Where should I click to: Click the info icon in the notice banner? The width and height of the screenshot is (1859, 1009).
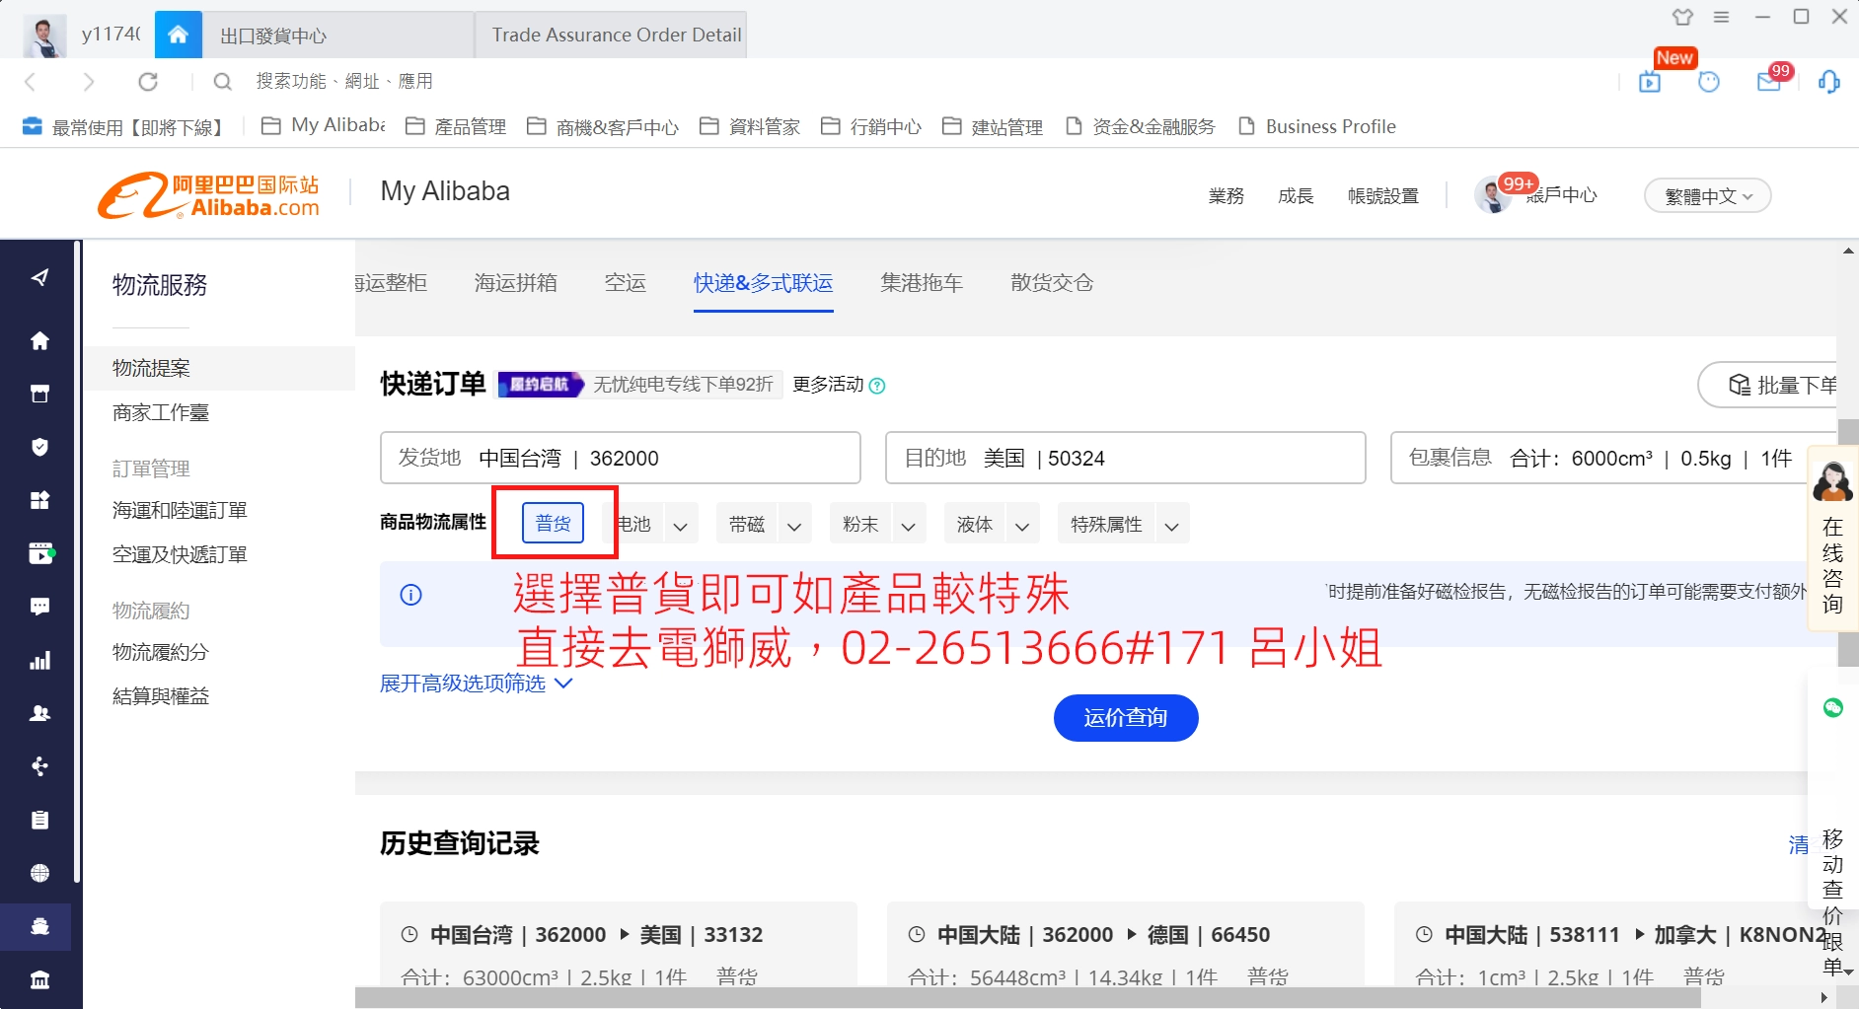point(410,595)
